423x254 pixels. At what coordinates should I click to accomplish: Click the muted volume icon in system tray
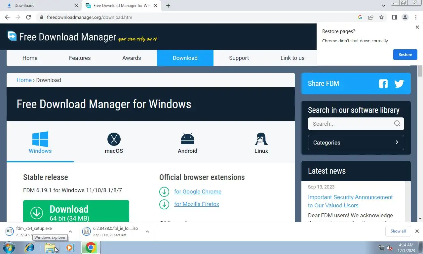(390, 248)
